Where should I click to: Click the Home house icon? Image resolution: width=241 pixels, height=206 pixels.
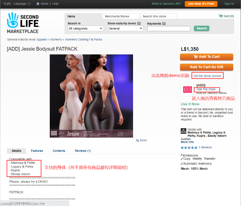tap(38, 4)
